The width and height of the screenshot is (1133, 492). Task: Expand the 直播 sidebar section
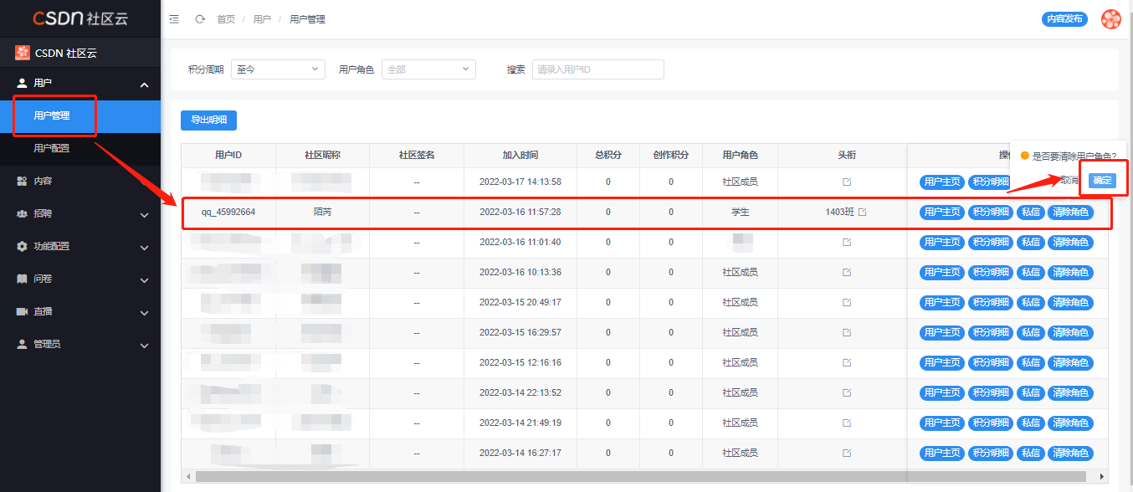point(144,312)
